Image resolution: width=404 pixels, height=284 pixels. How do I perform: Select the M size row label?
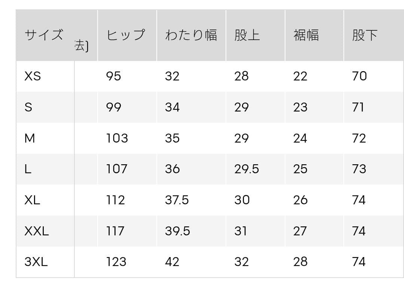30,138
